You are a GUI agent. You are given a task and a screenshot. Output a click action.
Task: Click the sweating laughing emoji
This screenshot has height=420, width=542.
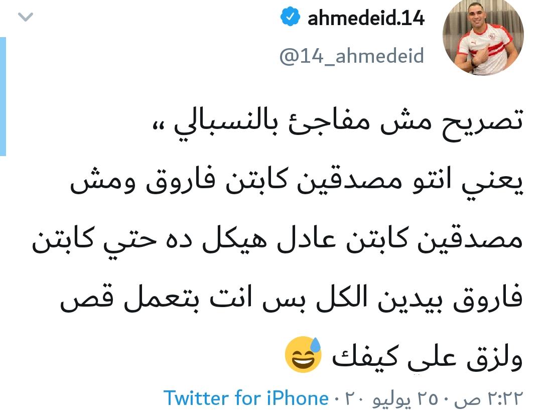coord(303,354)
